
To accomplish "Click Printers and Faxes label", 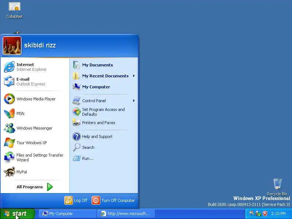I will pyautogui.click(x=99, y=123).
